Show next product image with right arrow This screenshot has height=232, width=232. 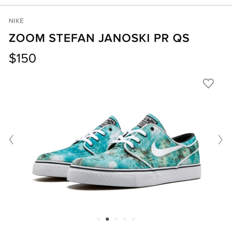[220, 140]
